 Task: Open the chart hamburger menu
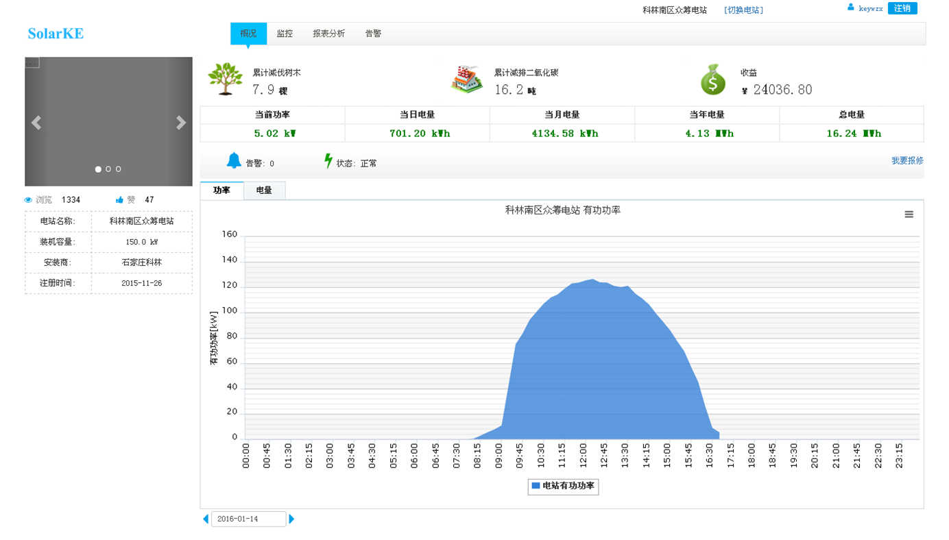pyautogui.click(x=909, y=214)
